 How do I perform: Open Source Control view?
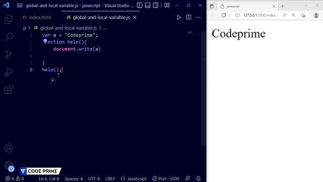pyautogui.click(x=9, y=55)
